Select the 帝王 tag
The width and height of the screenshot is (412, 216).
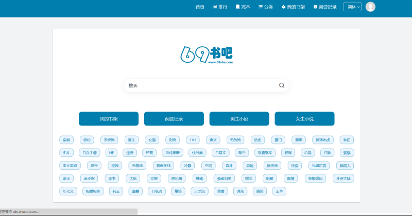(66, 178)
